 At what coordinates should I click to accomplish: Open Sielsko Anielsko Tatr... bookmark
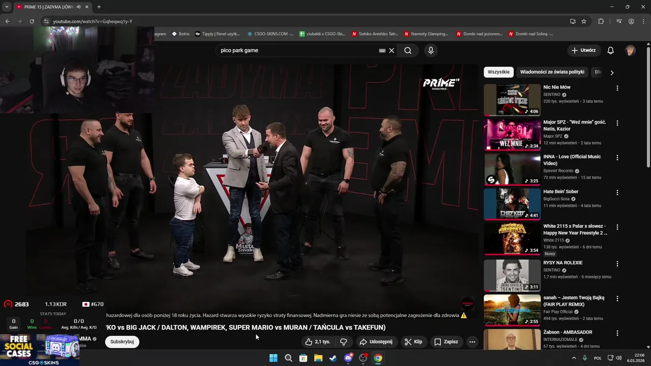point(375,34)
